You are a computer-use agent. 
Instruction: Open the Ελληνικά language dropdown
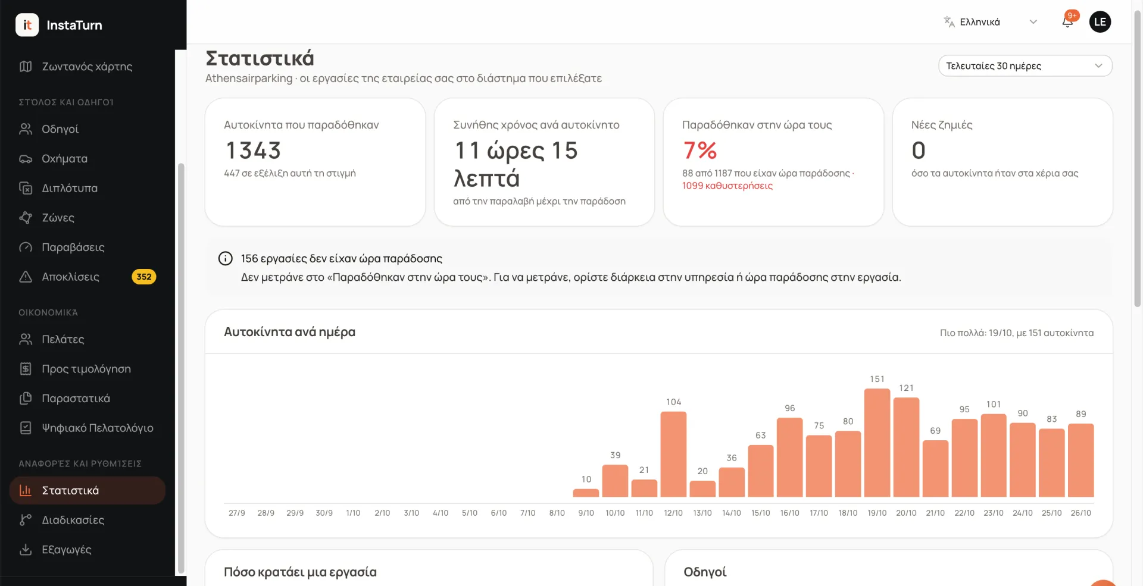click(x=991, y=22)
